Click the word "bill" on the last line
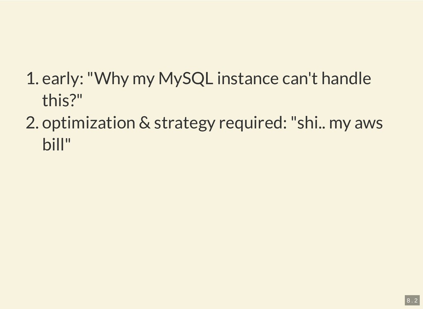423x309 pixels. click(52, 145)
